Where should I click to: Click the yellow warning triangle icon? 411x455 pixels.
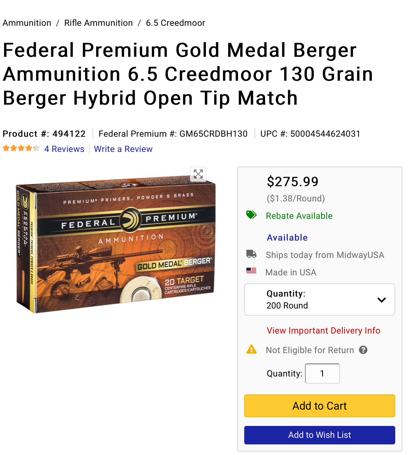click(252, 349)
